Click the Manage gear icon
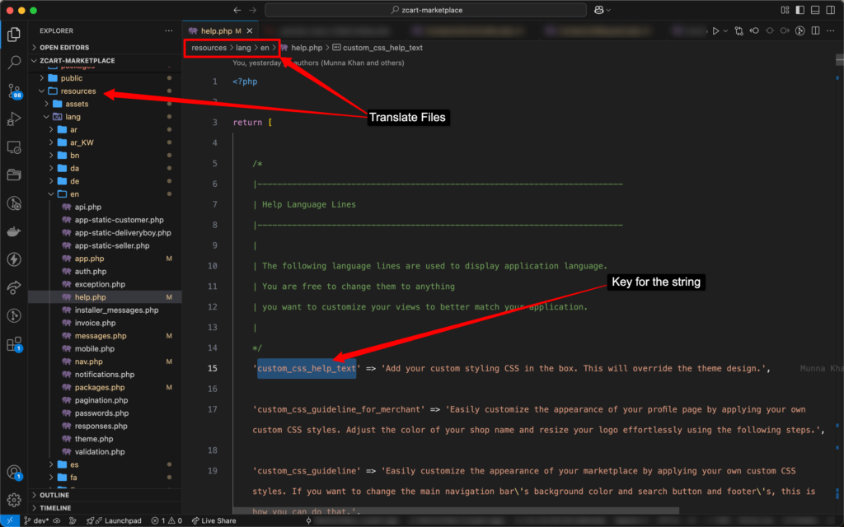Screen dimensions: 844x527 point(14,500)
